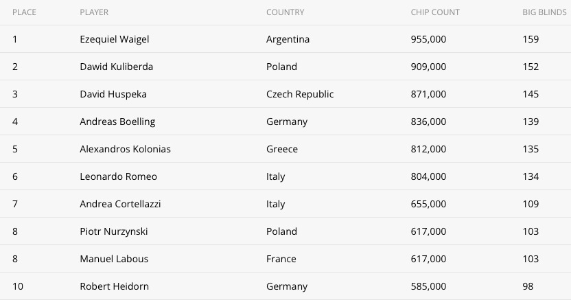Click the Argentina country cell

(288, 39)
